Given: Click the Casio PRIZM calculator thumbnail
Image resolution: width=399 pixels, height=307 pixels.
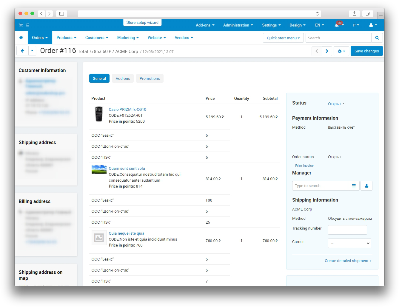Looking at the screenshot, I should point(99,114).
